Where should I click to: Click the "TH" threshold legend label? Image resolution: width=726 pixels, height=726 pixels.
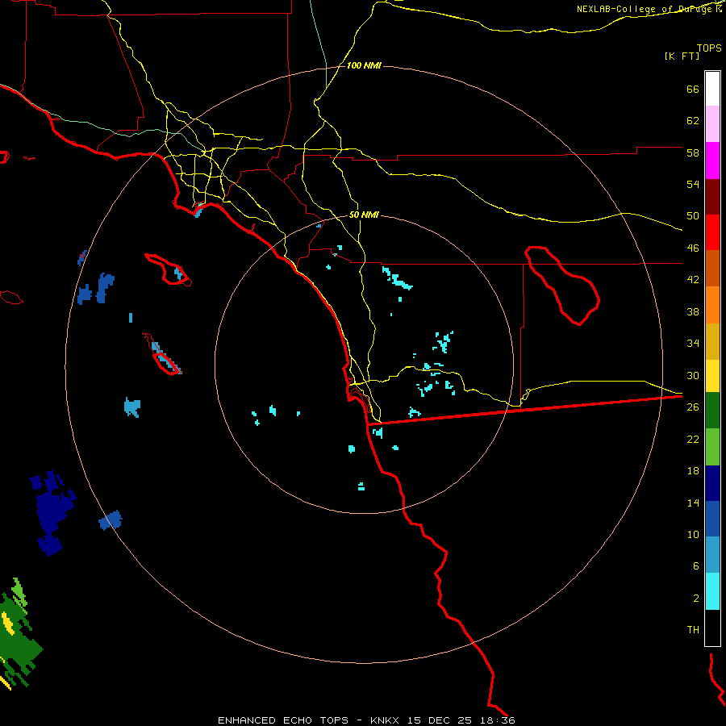(x=693, y=630)
